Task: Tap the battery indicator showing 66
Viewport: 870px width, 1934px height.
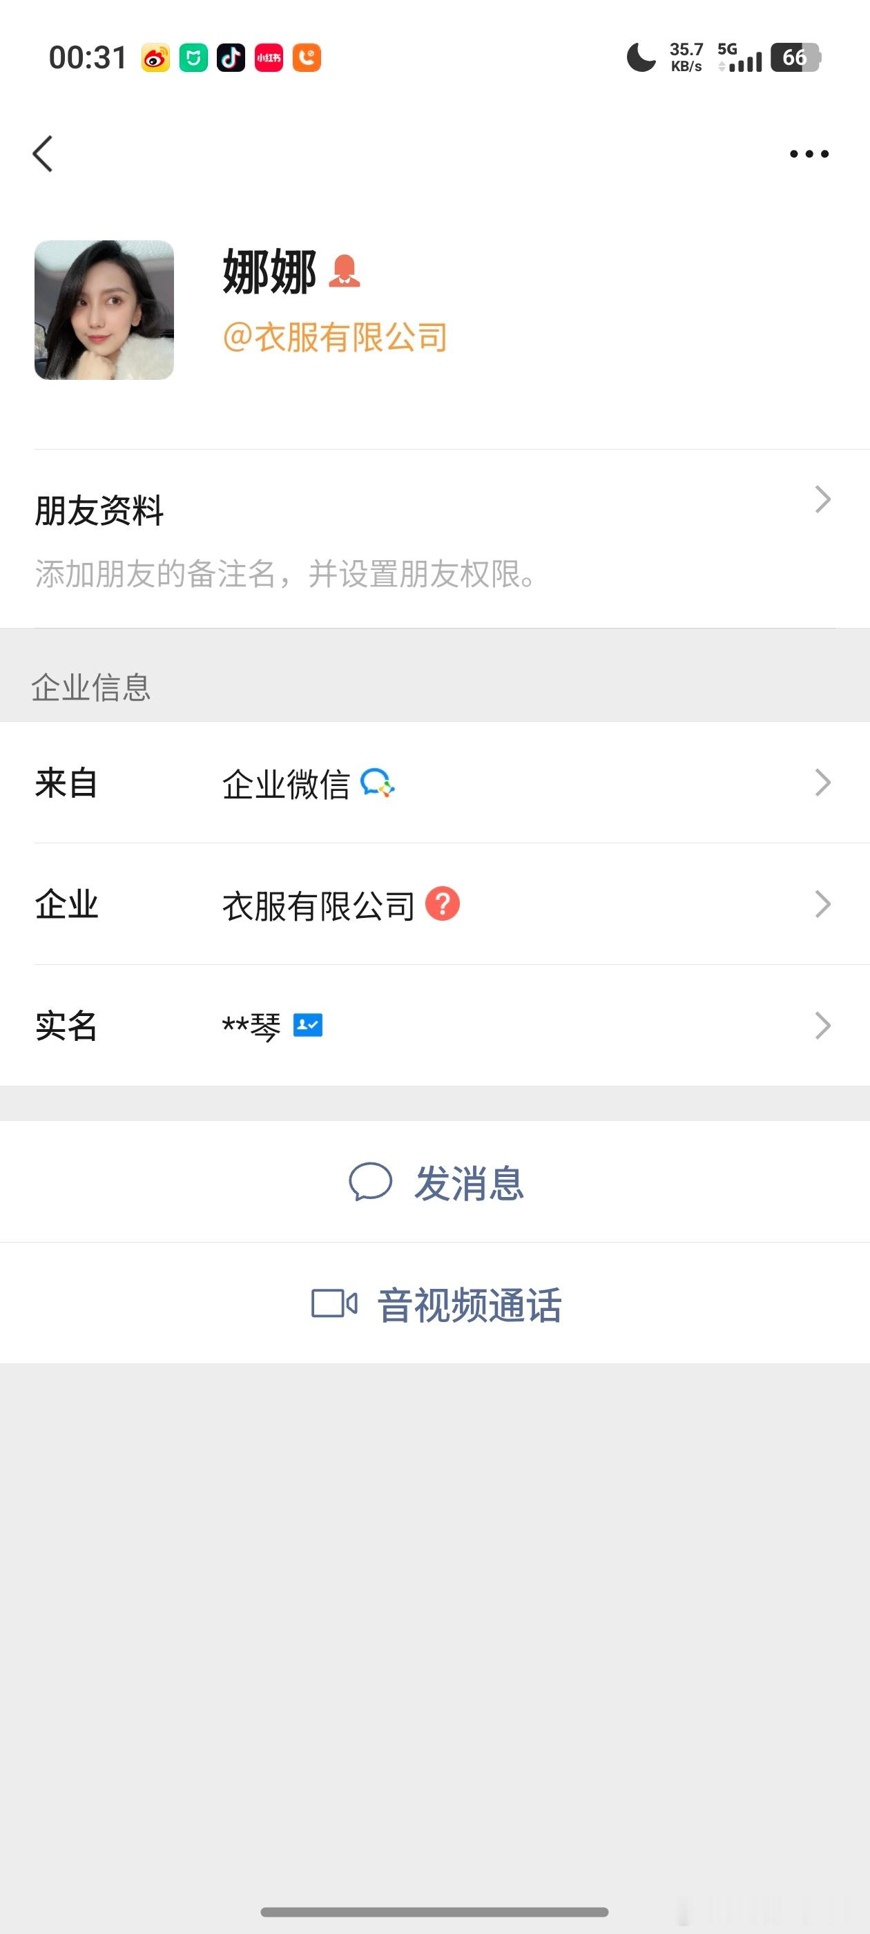Action: tap(795, 57)
